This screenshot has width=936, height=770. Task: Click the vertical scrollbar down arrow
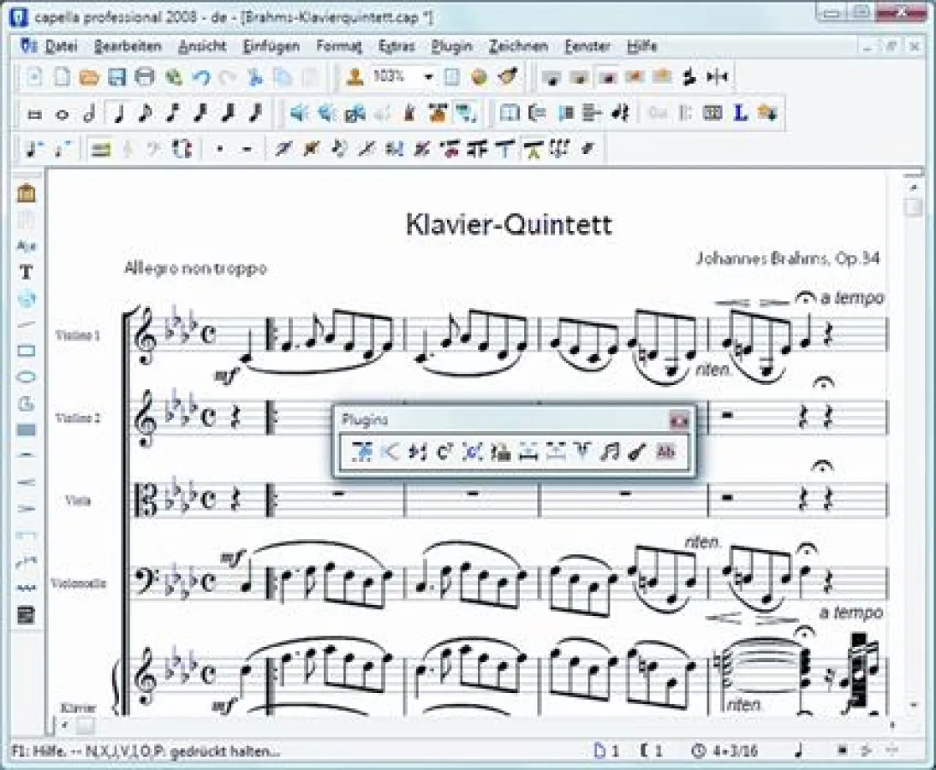click(x=914, y=705)
